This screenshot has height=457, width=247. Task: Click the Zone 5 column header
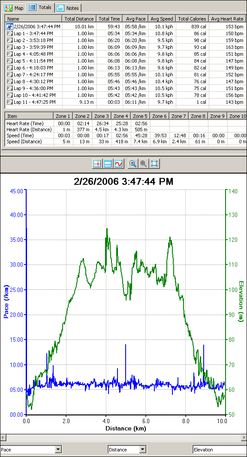coord(140,116)
